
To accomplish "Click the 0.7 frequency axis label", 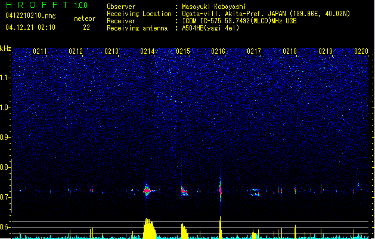I will point(5,197).
